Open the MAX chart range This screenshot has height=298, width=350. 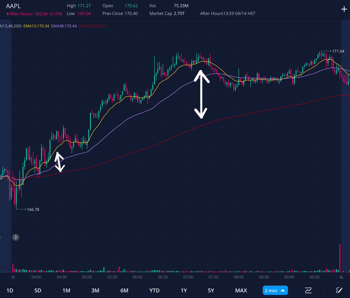(241, 290)
